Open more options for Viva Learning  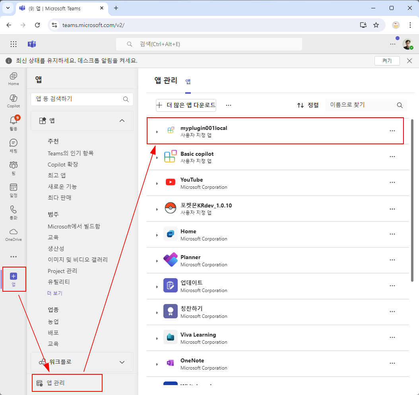(392, 337)
